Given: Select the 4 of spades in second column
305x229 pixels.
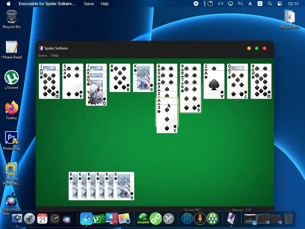Looking at the screenshot, I should [x=73, y=85].
